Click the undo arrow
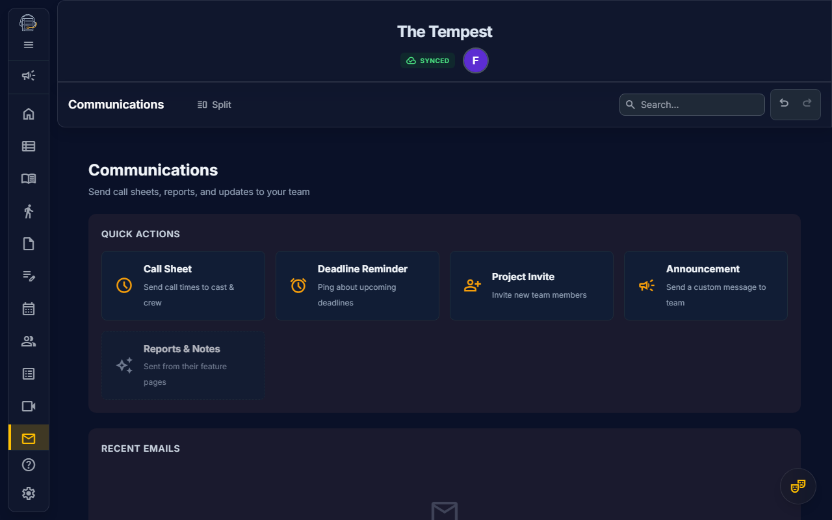 tap(784, 103)
